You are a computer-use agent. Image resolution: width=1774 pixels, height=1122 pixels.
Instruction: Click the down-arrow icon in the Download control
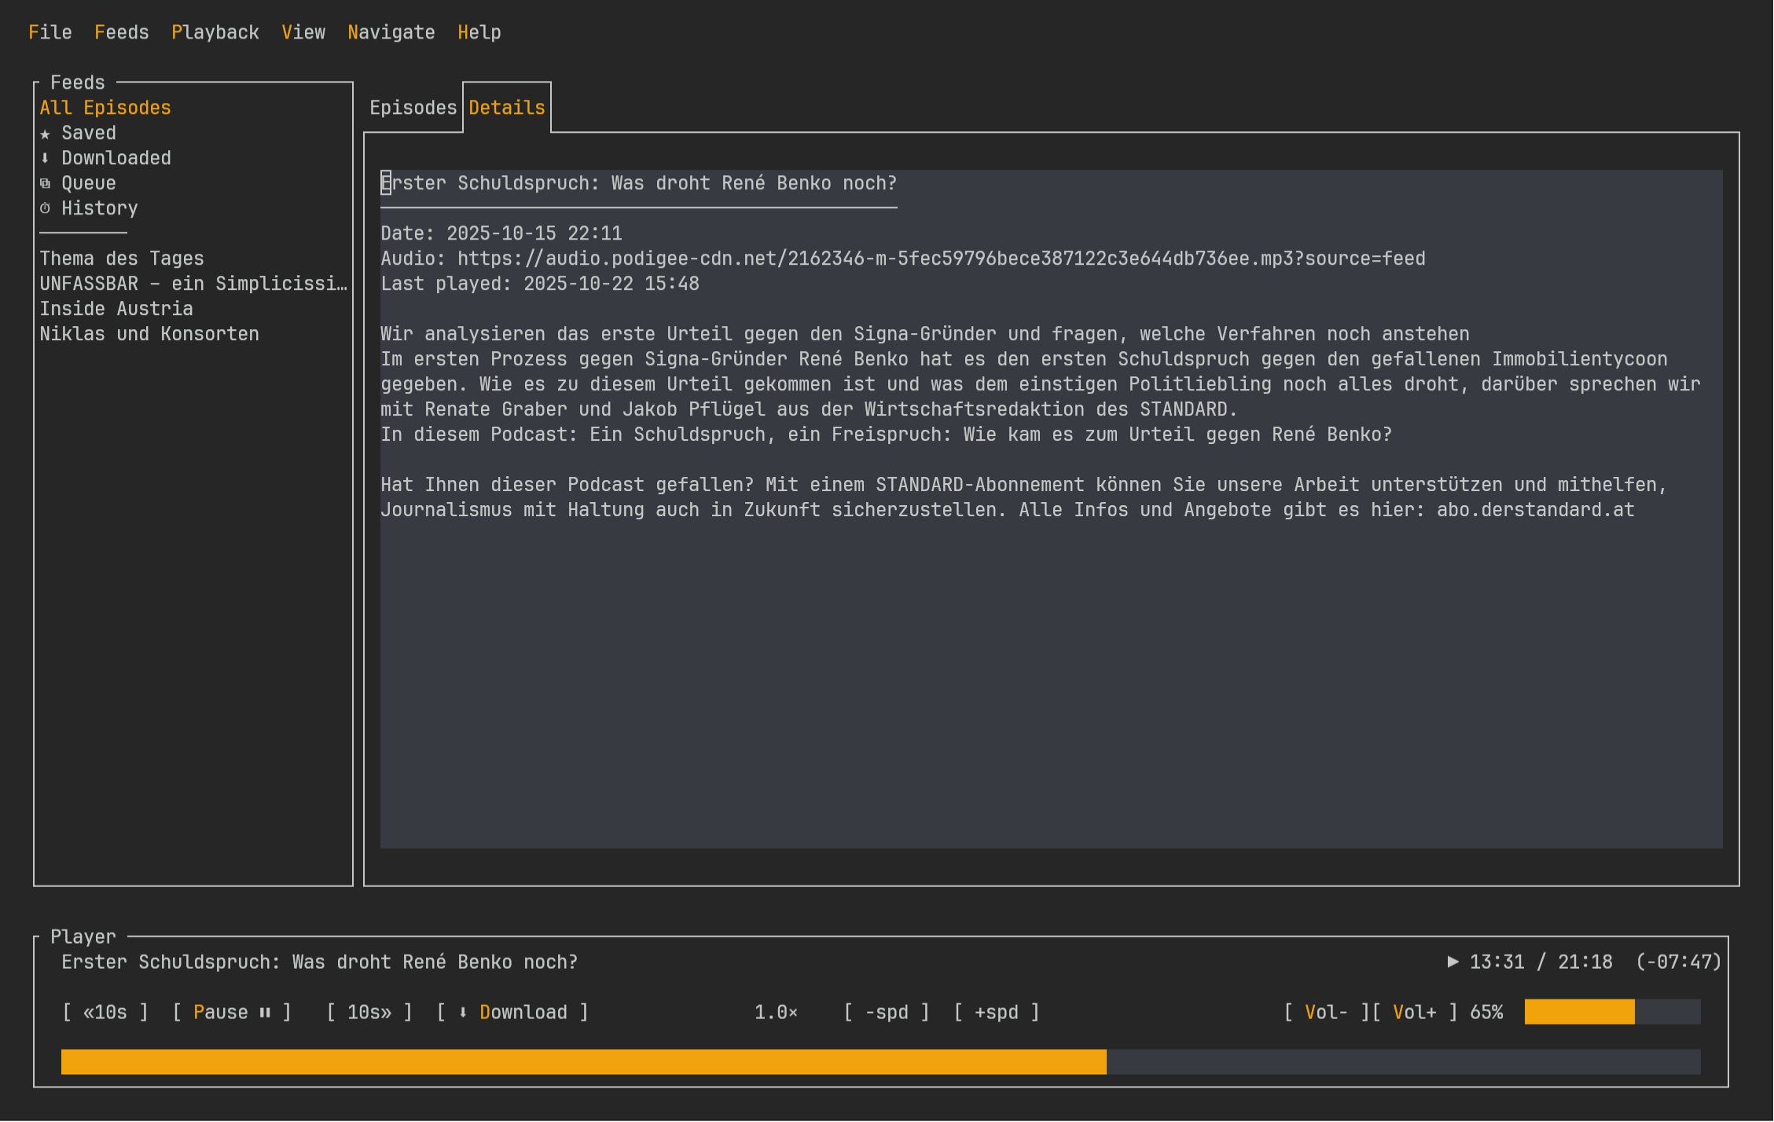(x=464, y=1012)
